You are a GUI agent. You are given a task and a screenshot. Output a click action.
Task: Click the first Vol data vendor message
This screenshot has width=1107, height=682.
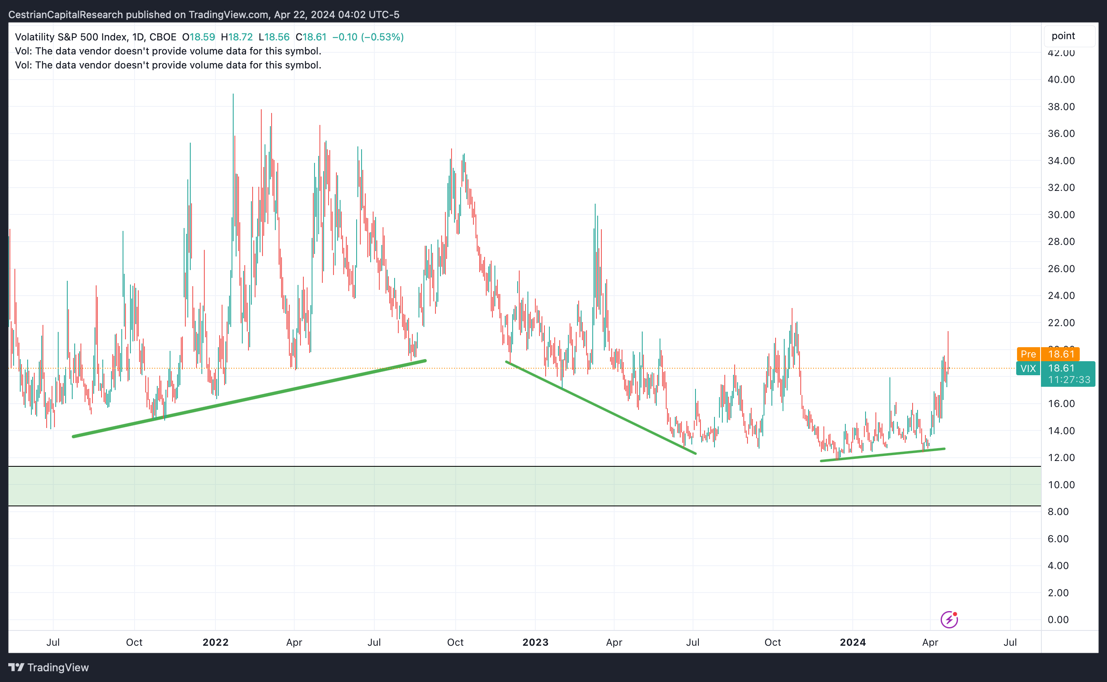point(168,51)
